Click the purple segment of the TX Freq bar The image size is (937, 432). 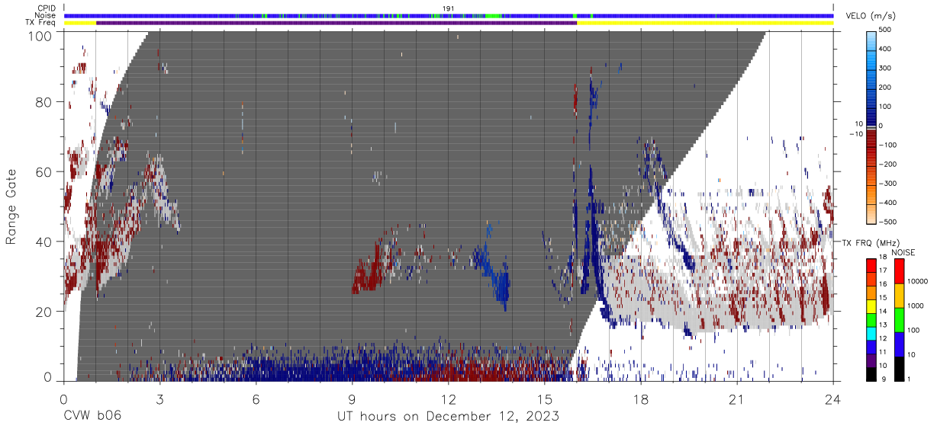coord(336,23)
